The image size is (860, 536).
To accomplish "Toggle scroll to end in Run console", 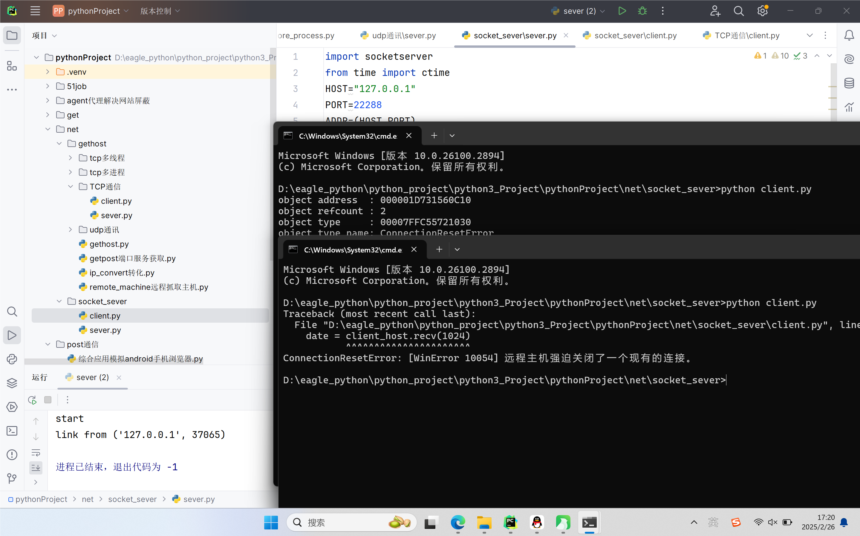I will pos(36,468).
